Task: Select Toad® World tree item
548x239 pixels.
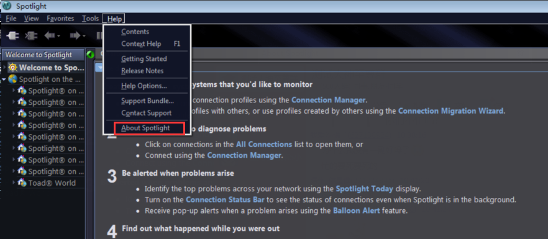Action: point(52,183)
